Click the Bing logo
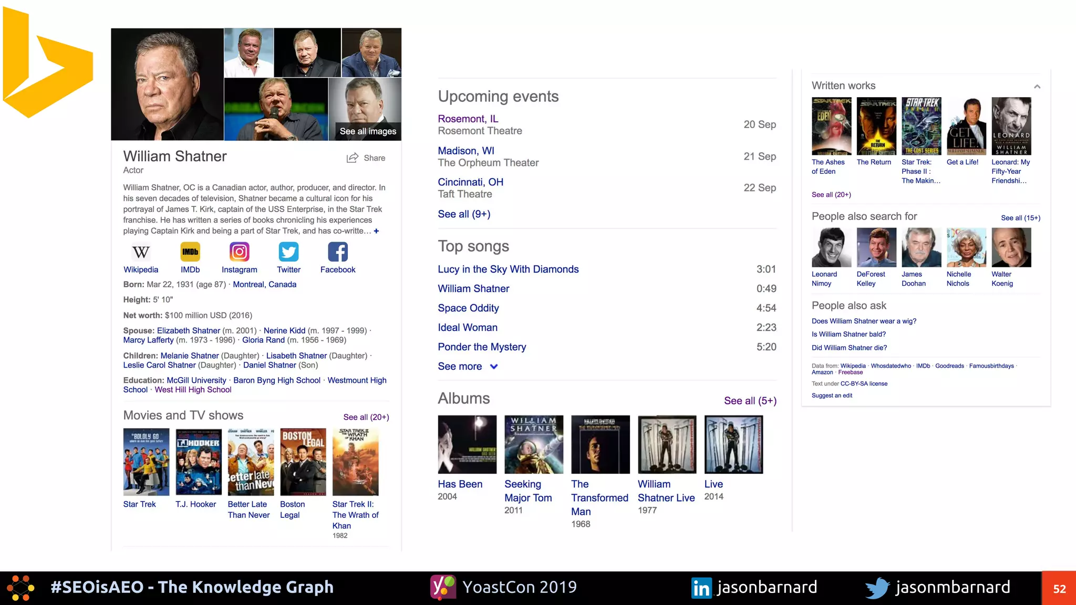Screen dimensions: 1076x605 point(47,62)
